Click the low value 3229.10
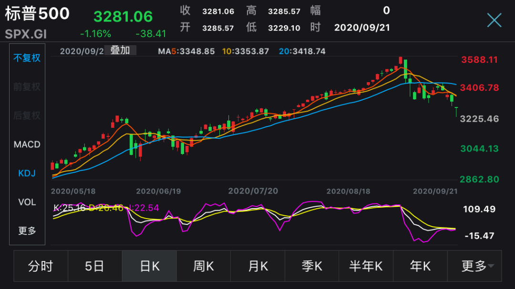515x289 pixels. pyautogui.click(x=284, y=28)
